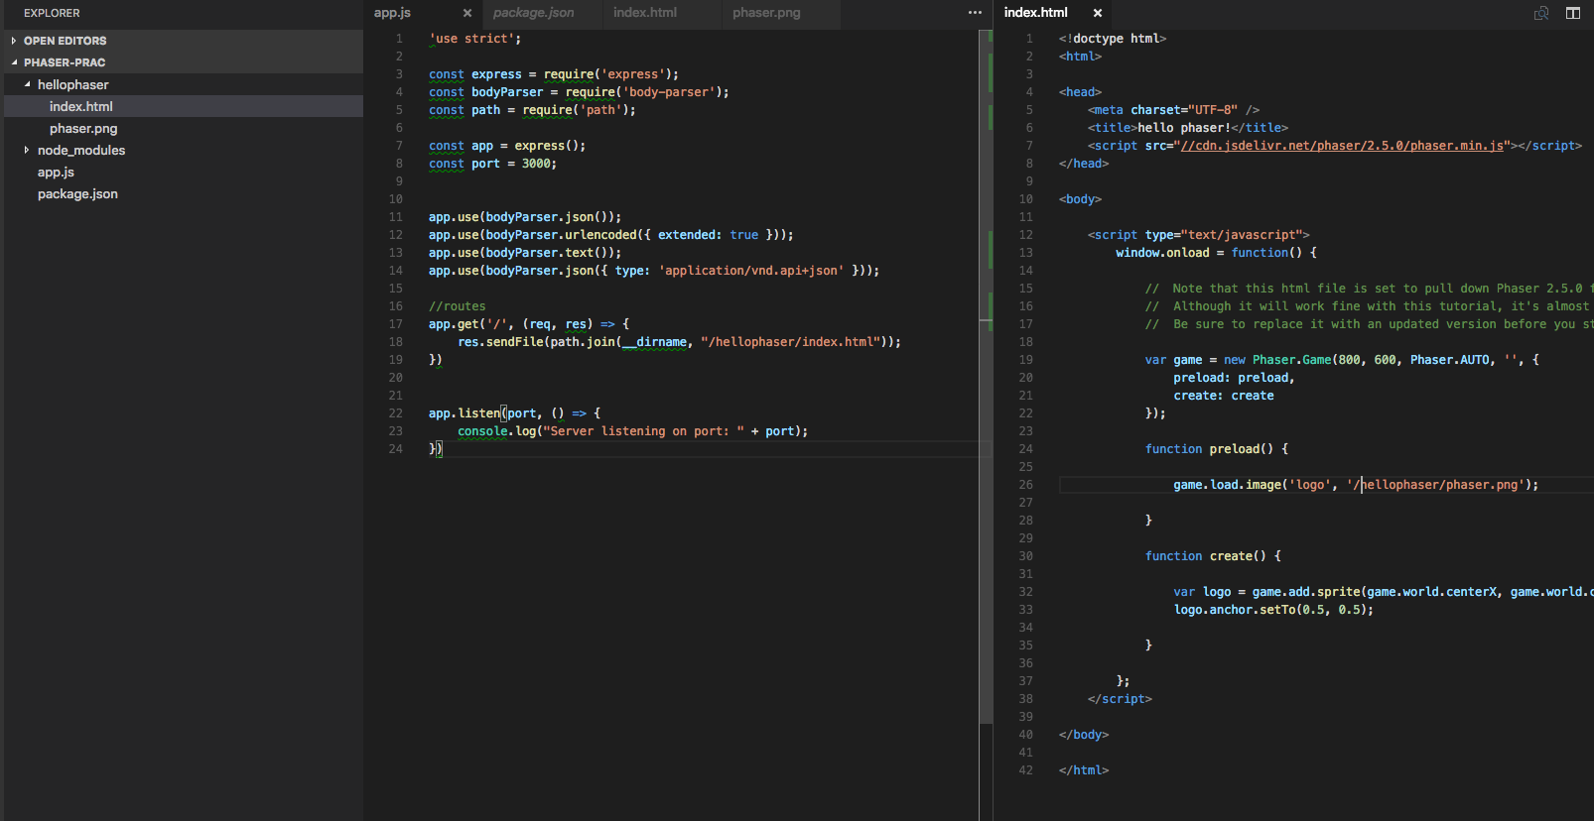Select index.html tab label in right group
1594x821 pixels.
point(1035,13)
